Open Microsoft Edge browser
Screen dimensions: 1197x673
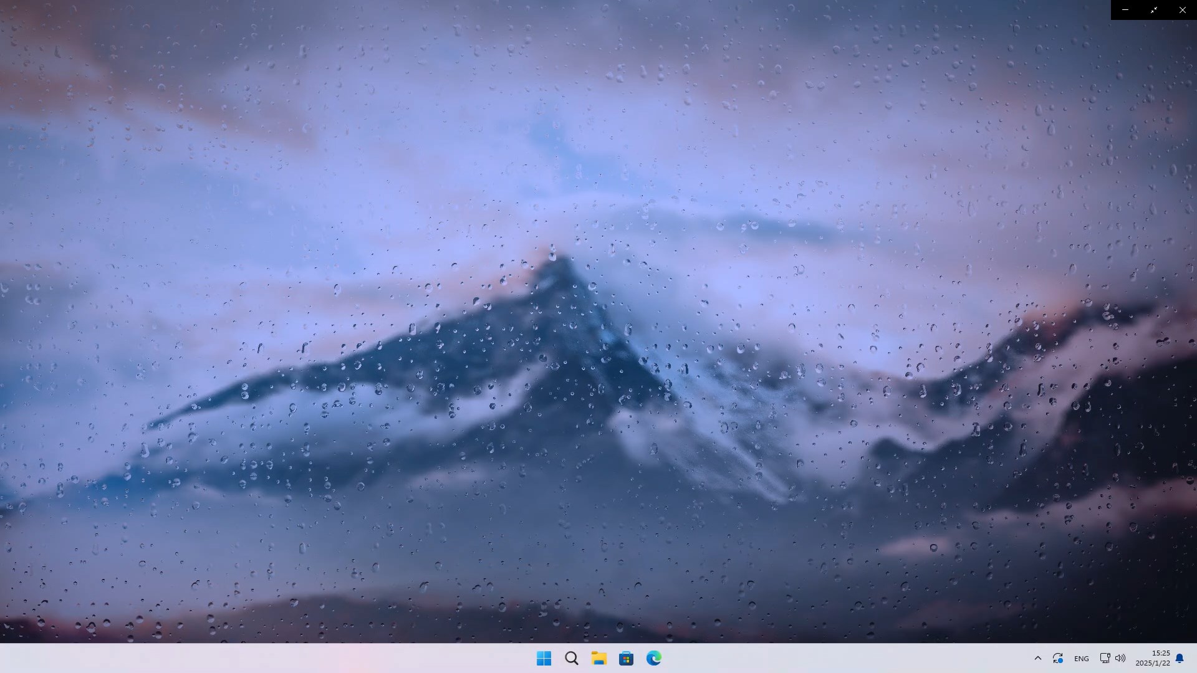point(653,658)
